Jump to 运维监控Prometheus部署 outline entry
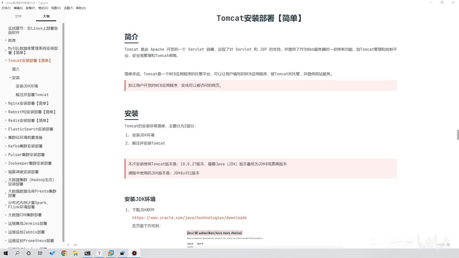 click(31, 241)
